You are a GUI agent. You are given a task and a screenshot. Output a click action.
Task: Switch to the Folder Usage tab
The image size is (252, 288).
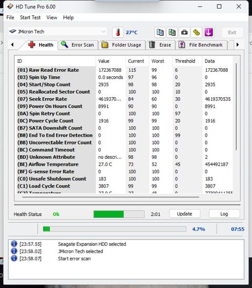click(122, 45)
